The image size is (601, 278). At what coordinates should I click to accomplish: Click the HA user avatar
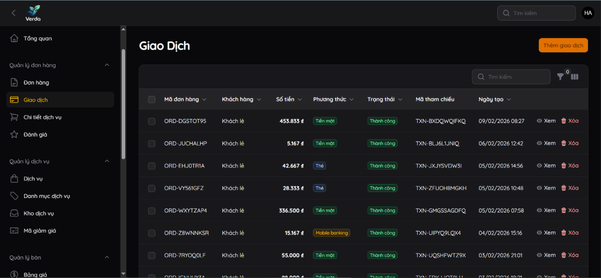click(588, 13)
